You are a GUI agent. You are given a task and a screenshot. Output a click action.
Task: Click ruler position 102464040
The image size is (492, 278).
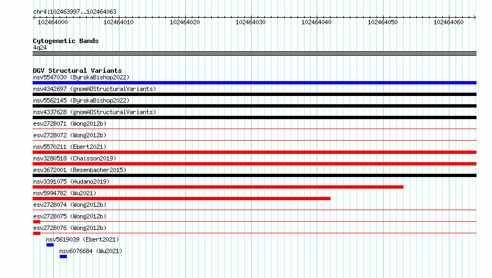pos(316,22)
